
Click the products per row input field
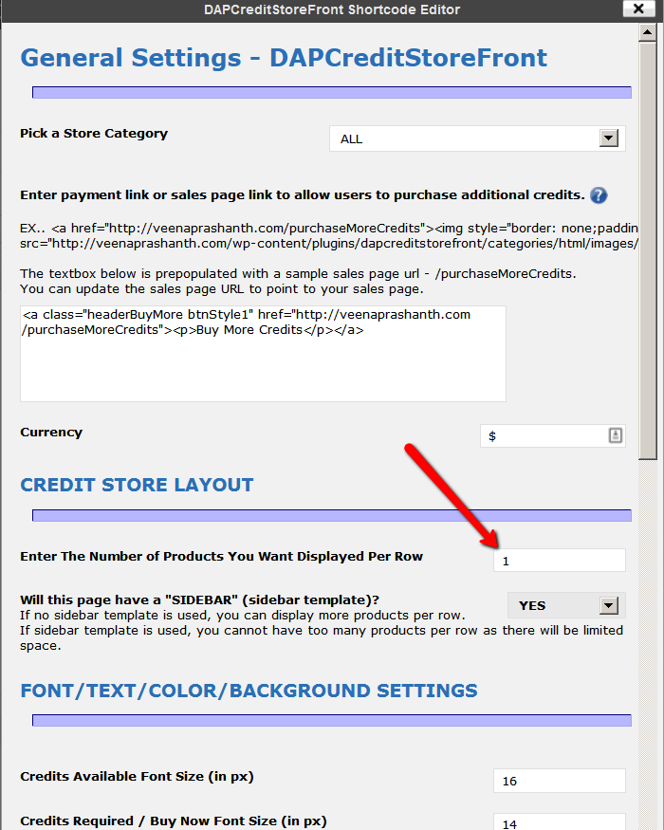(559, 561)
